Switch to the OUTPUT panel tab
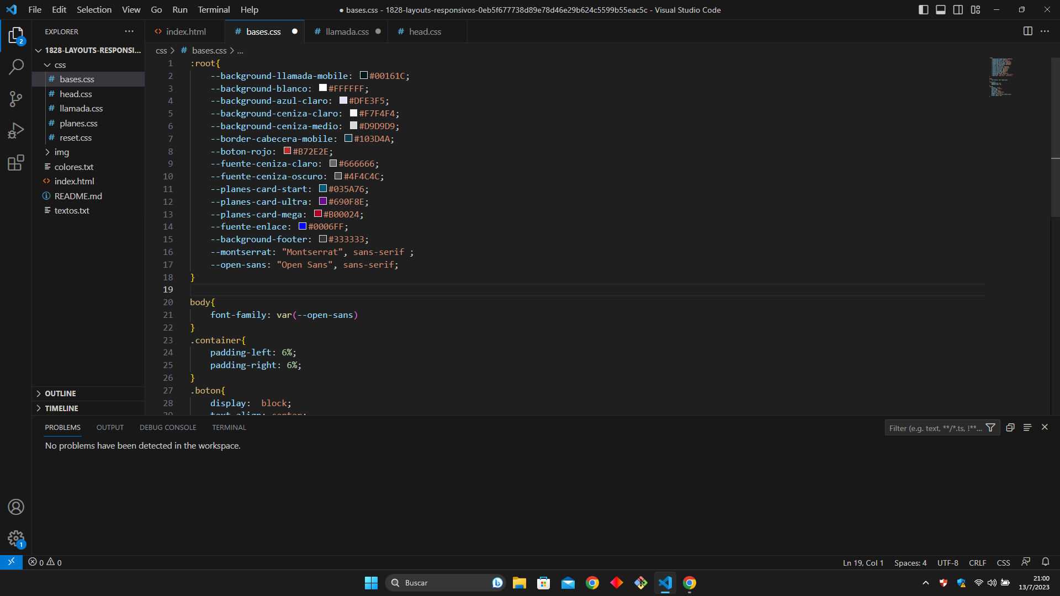The image size is (1060, 596). 110,428
